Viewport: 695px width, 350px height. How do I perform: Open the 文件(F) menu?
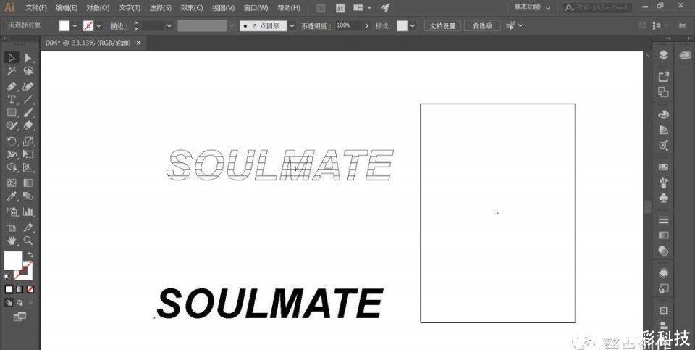(35, 8)
